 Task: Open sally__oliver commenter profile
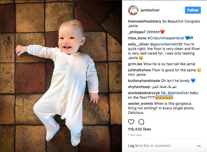click(138, 44)
